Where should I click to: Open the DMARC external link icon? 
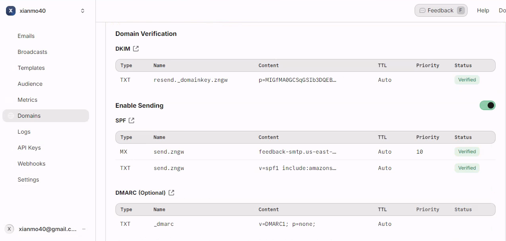[171, 193]
